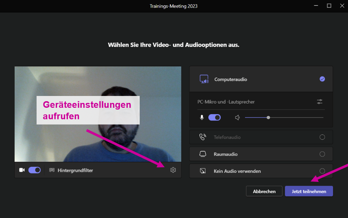Click the Telefonaudio phone icon

coord(203,137)
